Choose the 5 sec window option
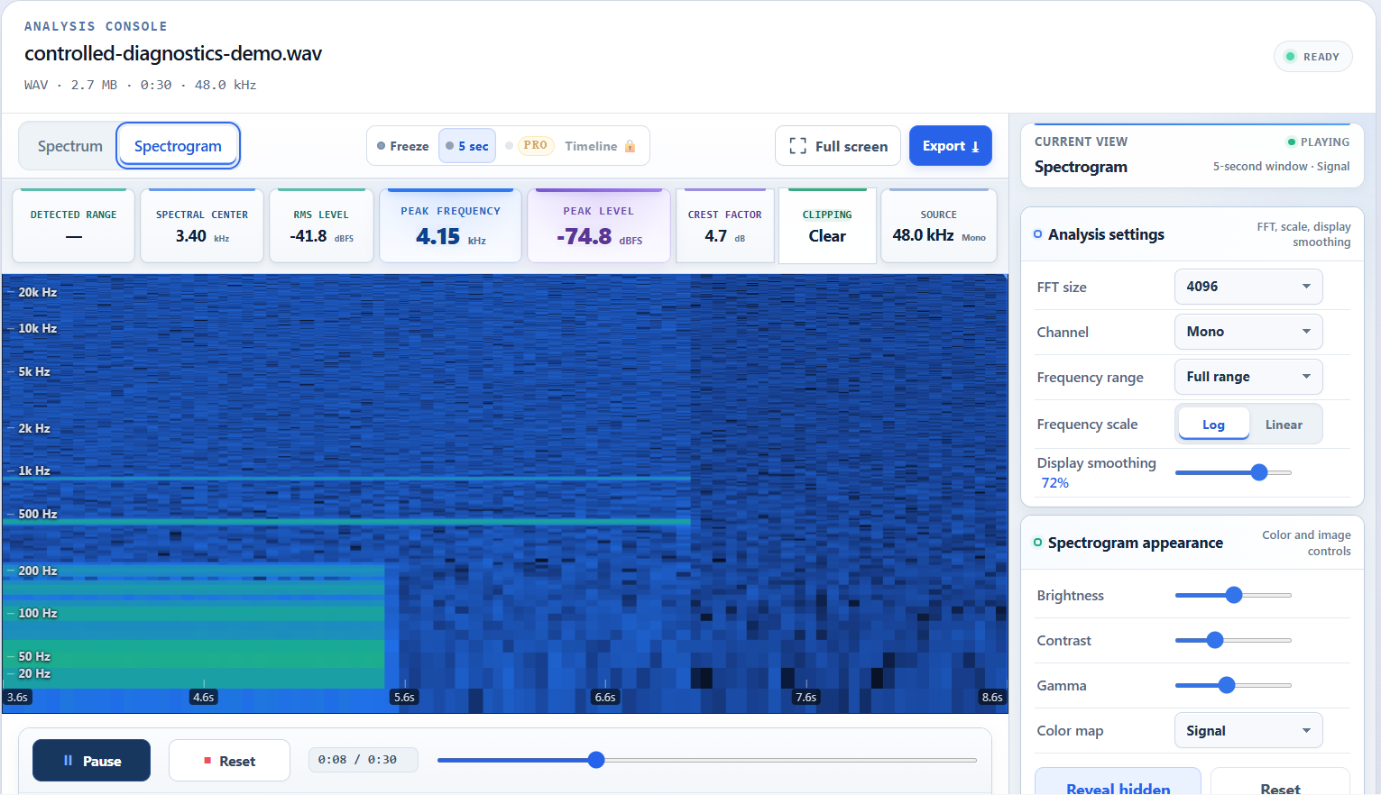 click(x=467, y=146)
